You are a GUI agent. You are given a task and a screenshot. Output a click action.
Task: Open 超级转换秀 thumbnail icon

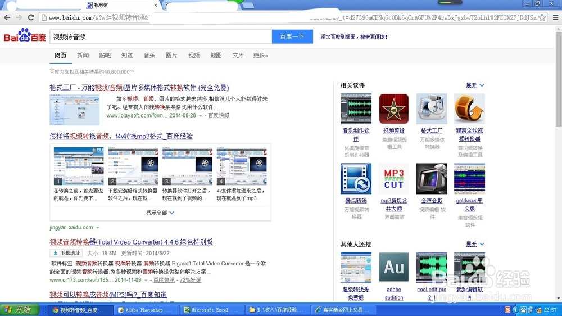point(356,268)
